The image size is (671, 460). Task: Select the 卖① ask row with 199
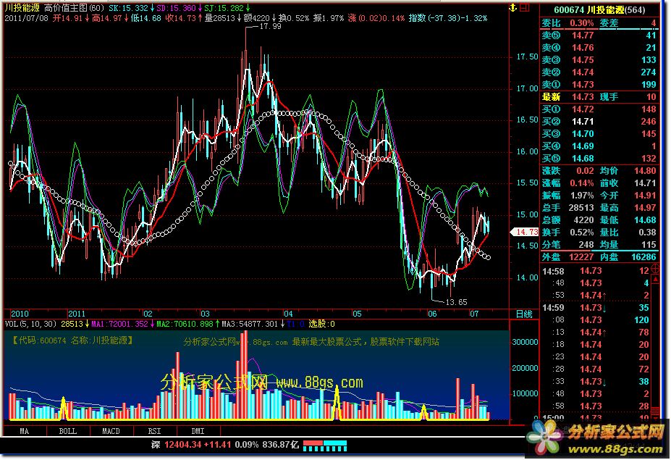[599, 85]
